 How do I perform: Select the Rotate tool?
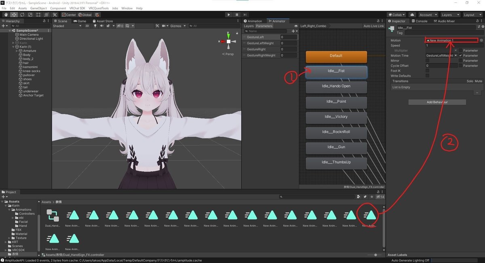[22, 15]
